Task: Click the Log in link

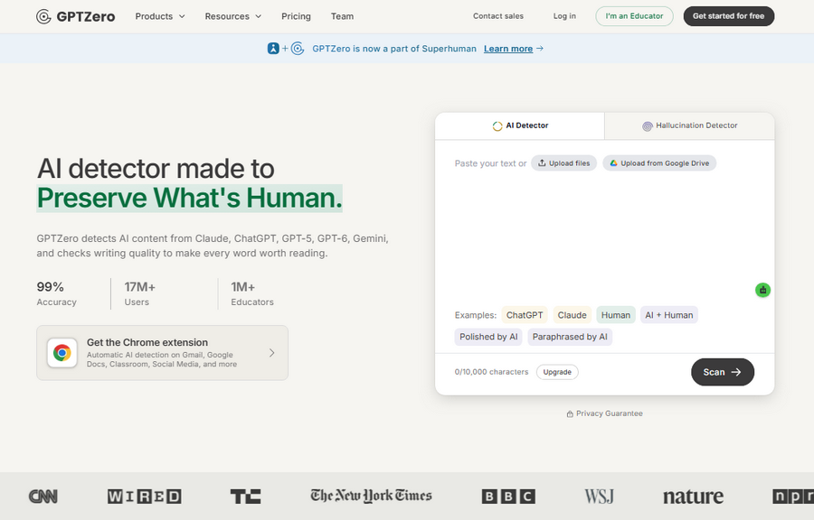Action: point(564,16)
